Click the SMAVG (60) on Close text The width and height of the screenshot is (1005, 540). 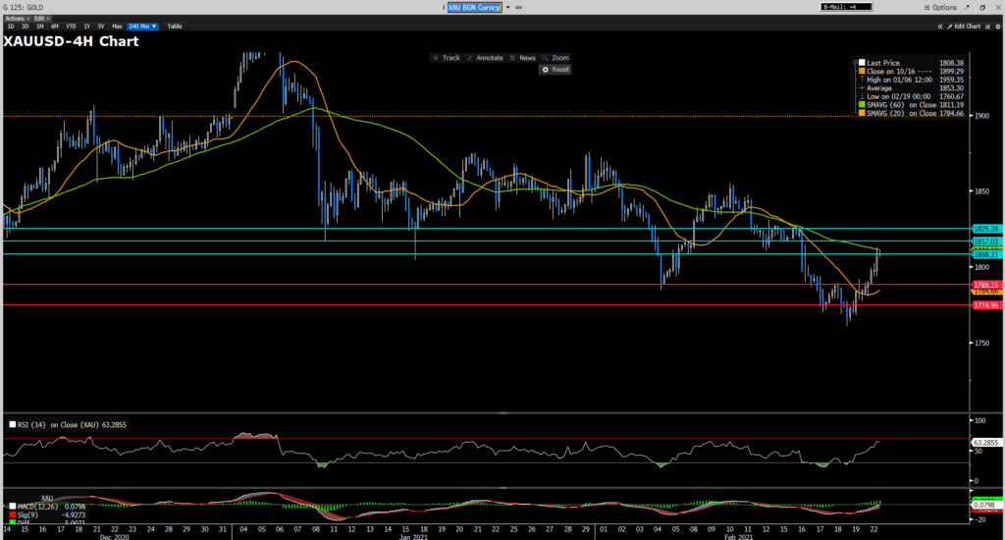pos(901,104)
